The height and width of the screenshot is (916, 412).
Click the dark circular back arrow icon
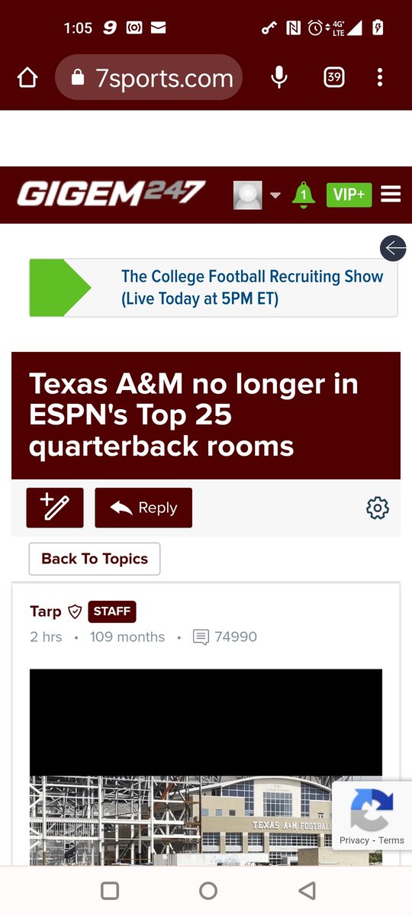393,248
